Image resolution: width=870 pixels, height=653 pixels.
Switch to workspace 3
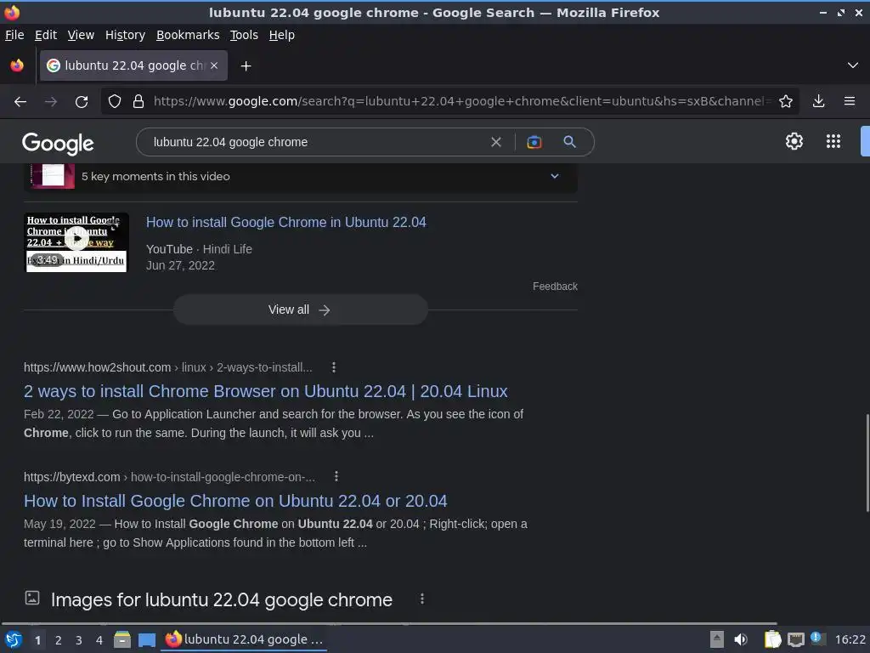(79, 640)
